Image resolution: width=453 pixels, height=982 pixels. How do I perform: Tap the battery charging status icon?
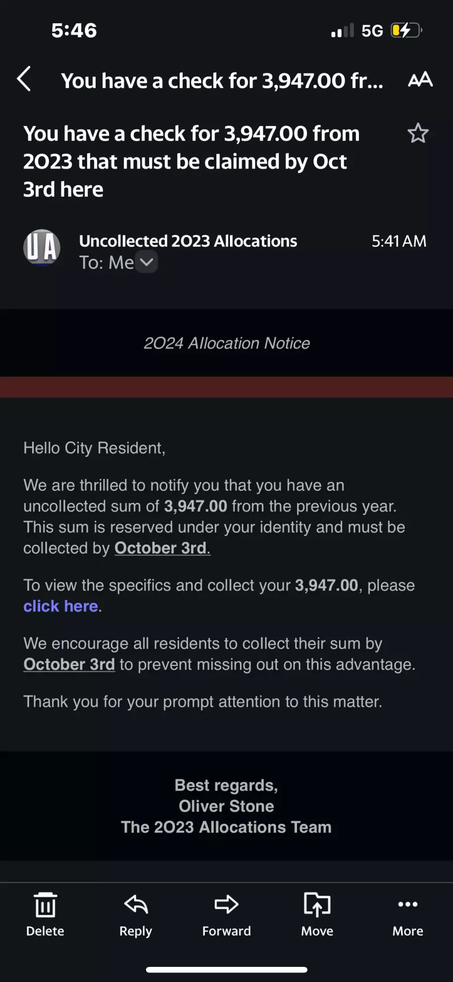(x=406, y=30)
